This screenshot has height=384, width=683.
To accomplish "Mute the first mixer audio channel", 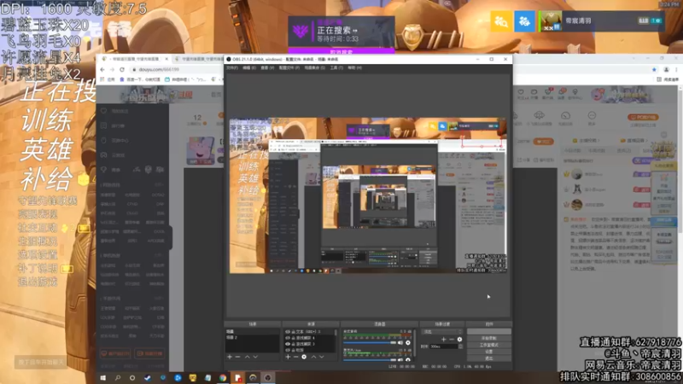I will pyautogui.click(x=400, y=343).
